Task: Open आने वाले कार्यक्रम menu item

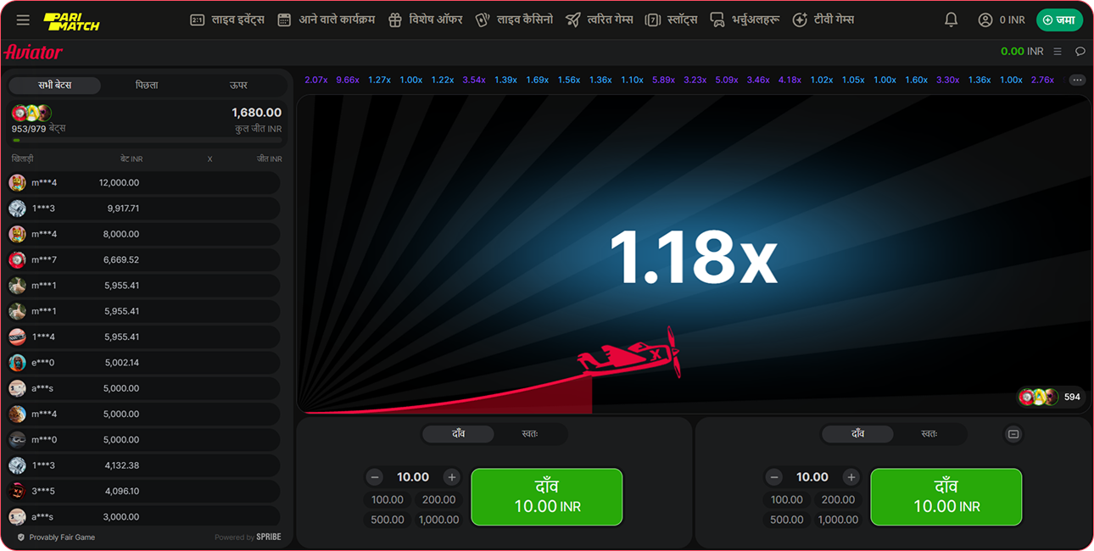Action: (327, 19)
